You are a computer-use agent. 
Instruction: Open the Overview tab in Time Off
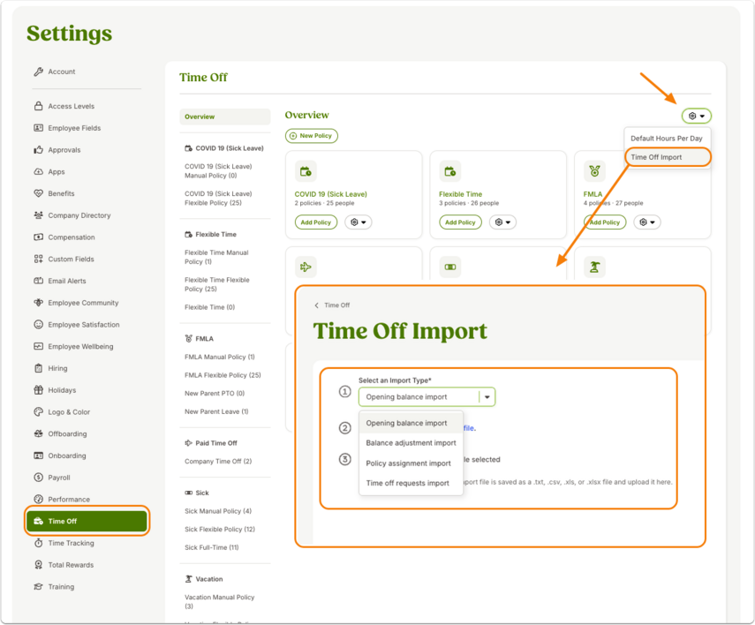(x=225, y=117)
